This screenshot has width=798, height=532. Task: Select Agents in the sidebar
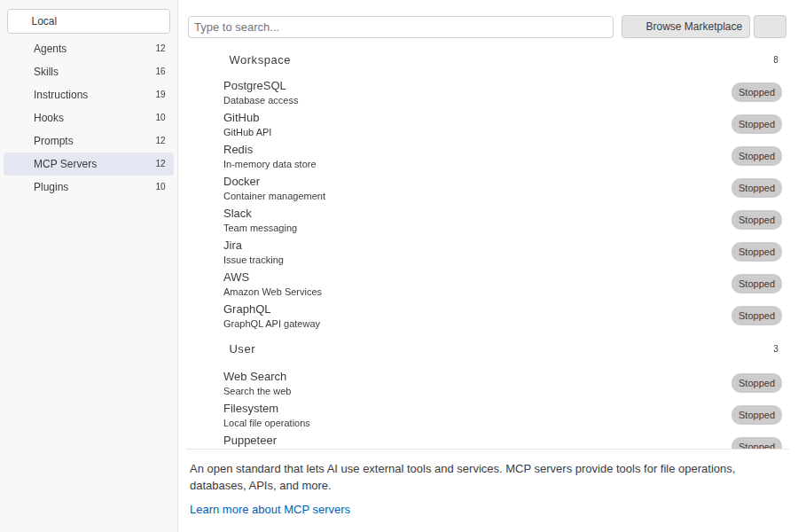pyautogui.click(x=89, y=49)
